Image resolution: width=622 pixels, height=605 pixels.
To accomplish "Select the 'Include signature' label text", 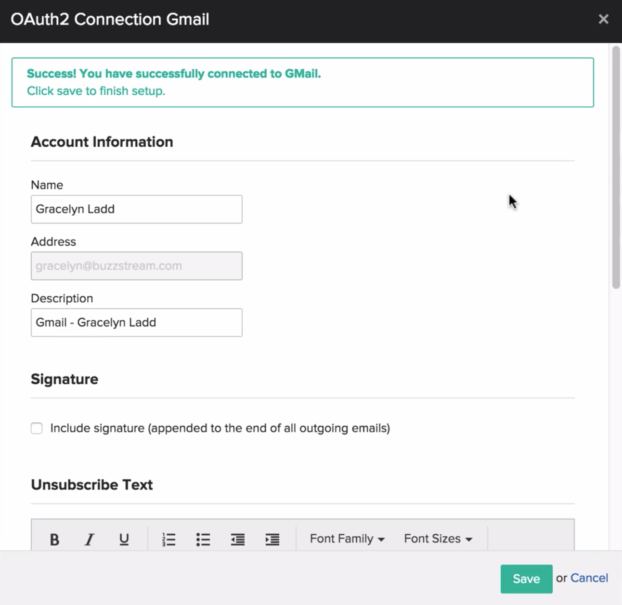I will coord(220,428).
